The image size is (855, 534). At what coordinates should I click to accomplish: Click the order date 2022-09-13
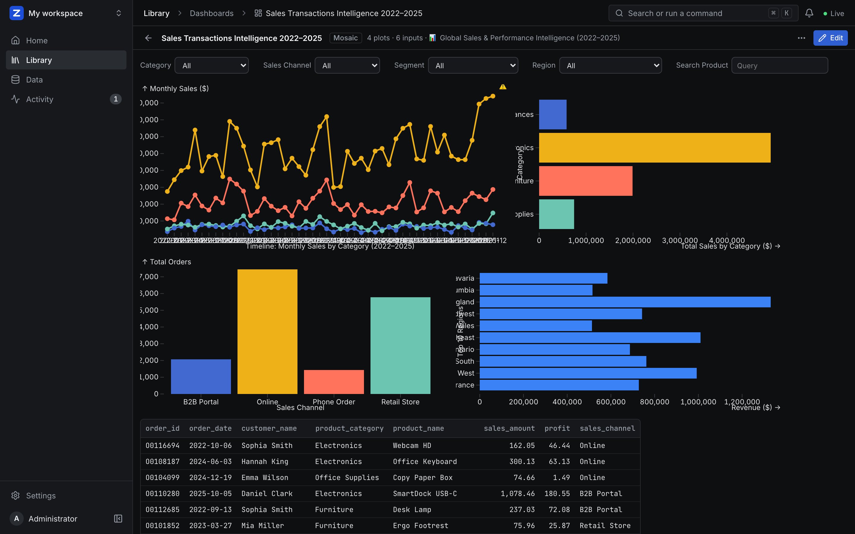210,510
